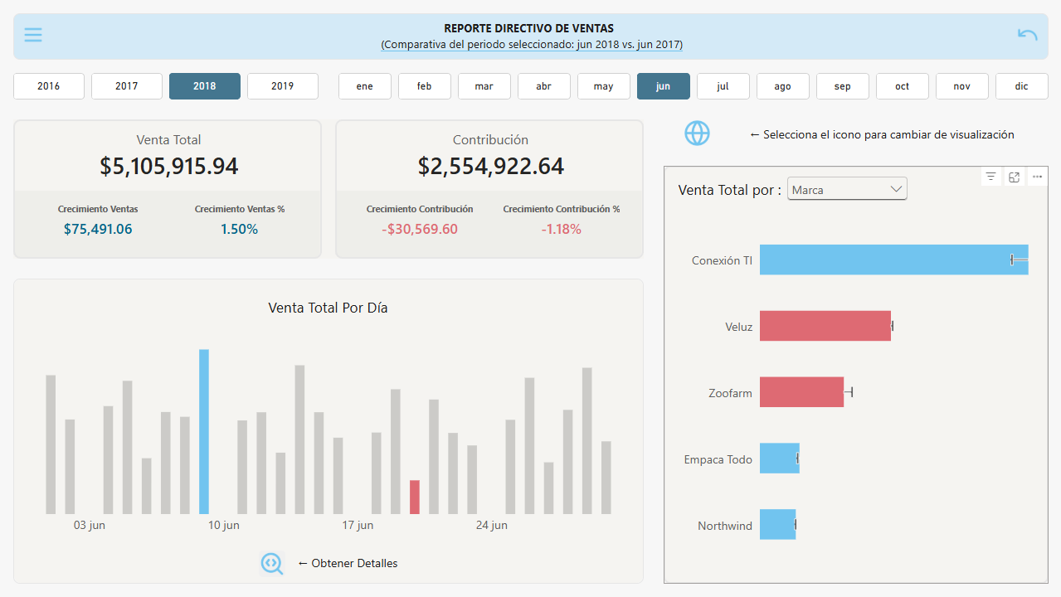Click the -$30,569.60 value
1061x597 pixels.
420,229
